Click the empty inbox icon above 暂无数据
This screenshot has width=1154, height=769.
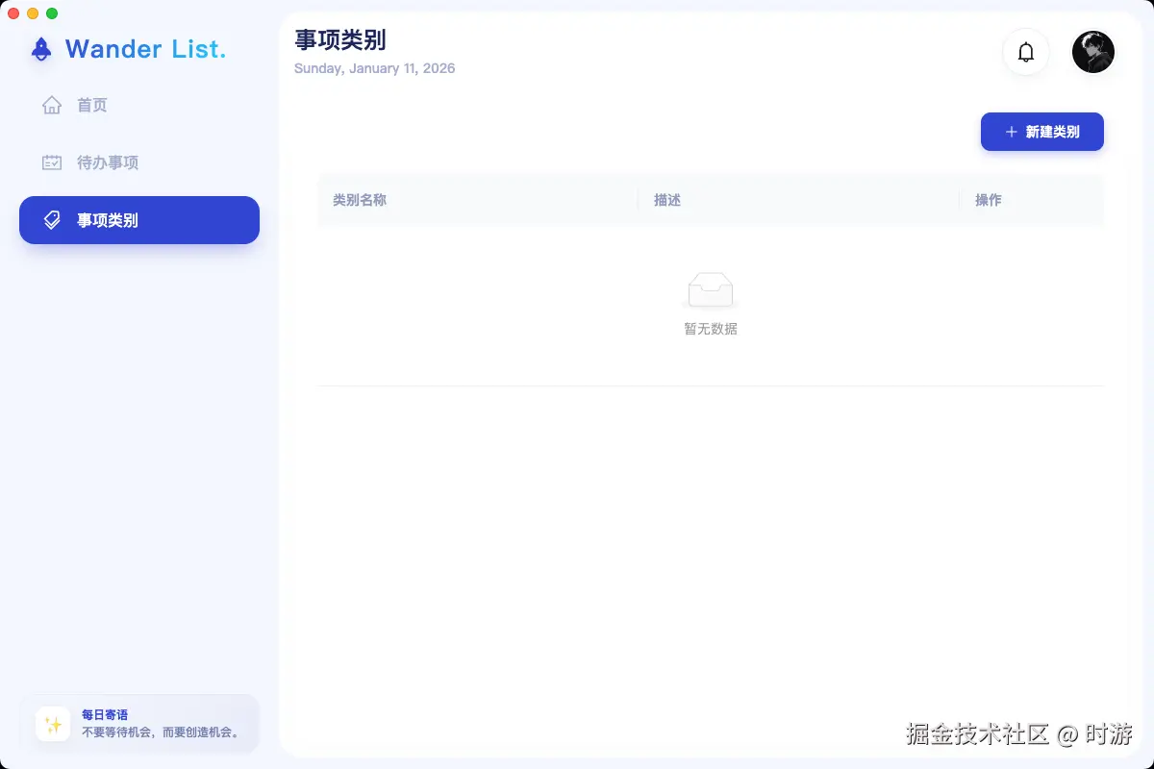[x=711, y=291]
